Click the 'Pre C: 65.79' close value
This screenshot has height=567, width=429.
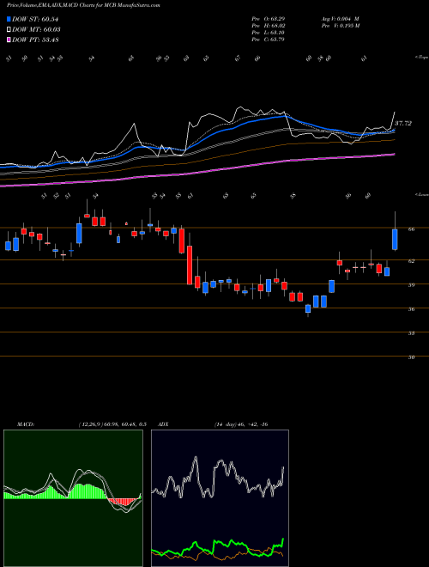tap(268, 40)
